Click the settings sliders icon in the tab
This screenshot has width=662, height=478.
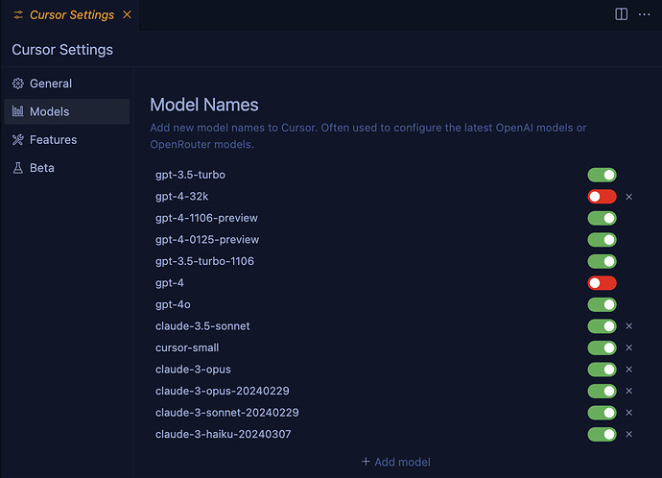coord(18,14)
